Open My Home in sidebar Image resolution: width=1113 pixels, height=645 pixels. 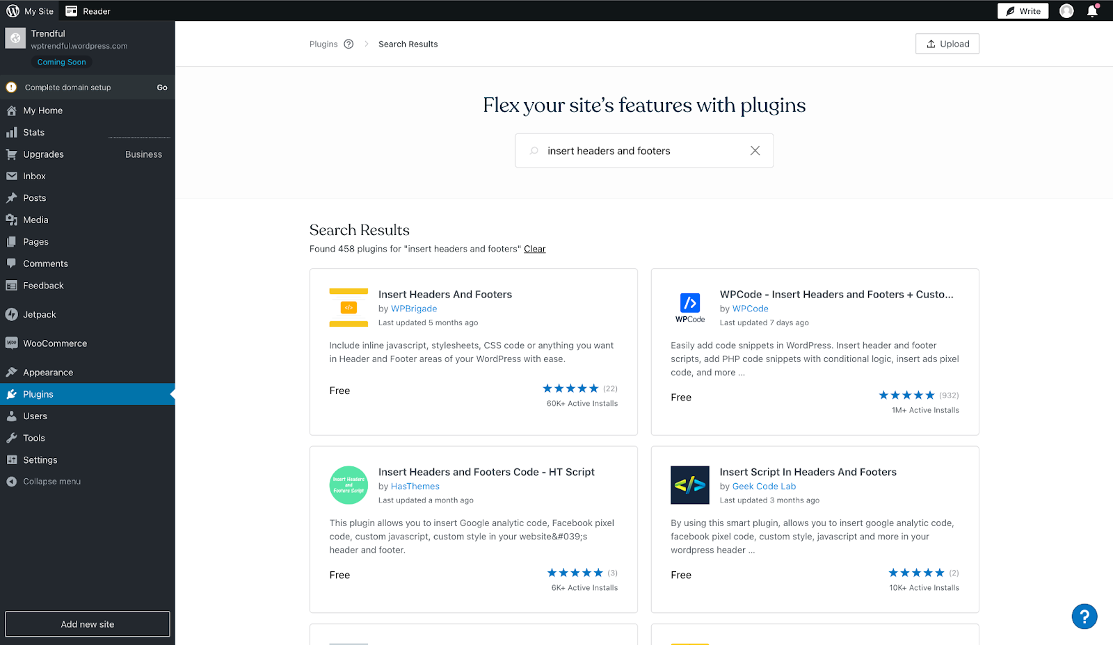pos(87,111)
